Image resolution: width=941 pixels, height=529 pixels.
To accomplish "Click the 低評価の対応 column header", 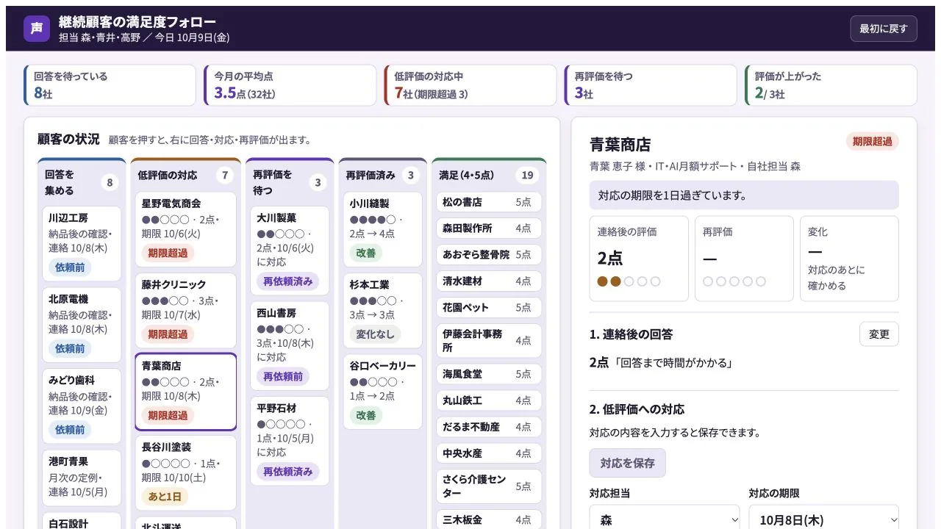I will pyautogui.click(x=186, y=175).
